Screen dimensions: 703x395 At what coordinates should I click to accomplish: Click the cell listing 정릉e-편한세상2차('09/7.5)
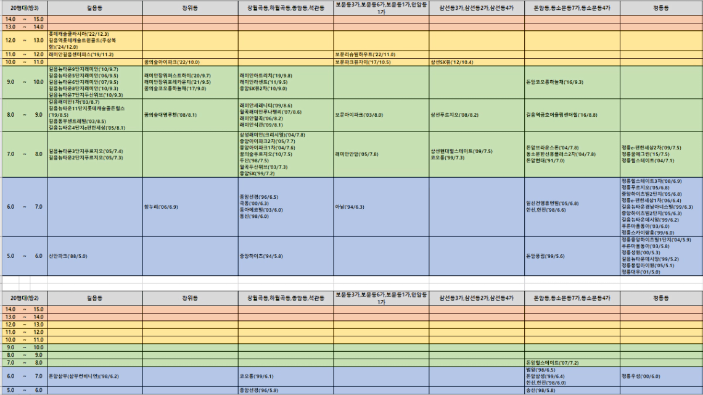pyautogui.click(x=661, y=154)
